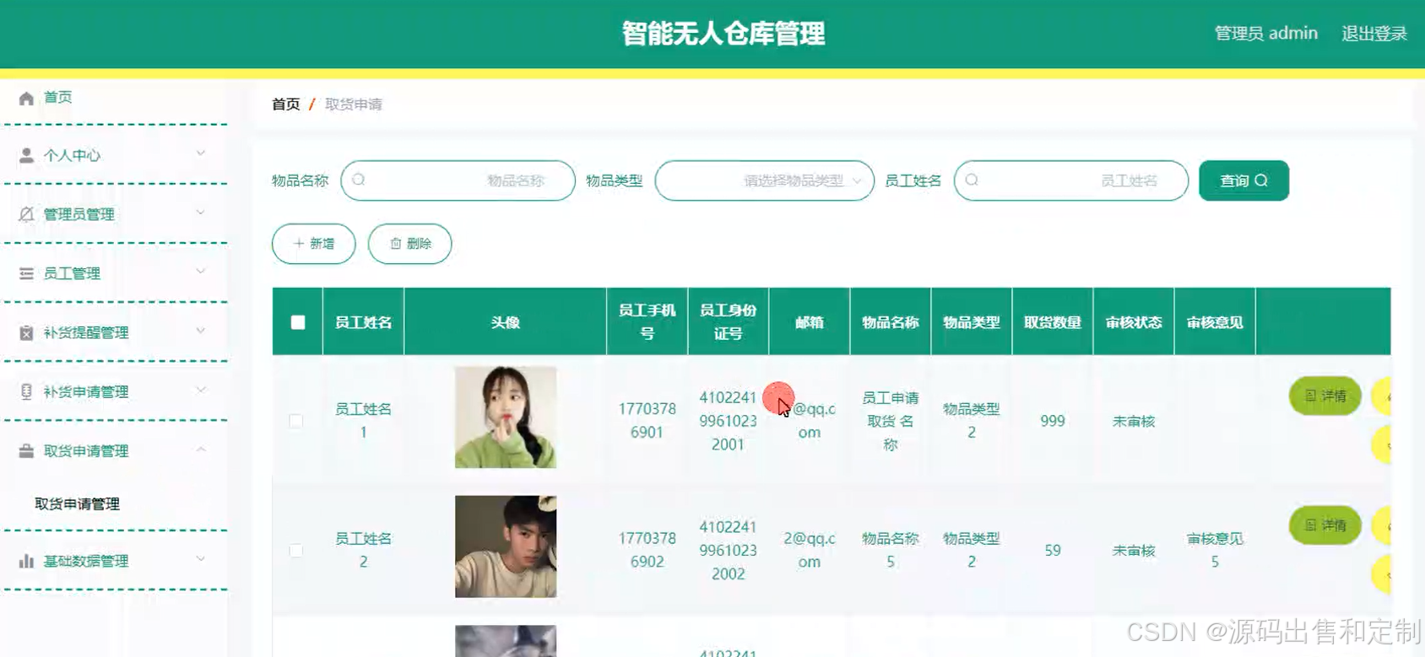Click the bell icon beside 管理员管理
Viewport: 1425px width, 657px height.
26,214
